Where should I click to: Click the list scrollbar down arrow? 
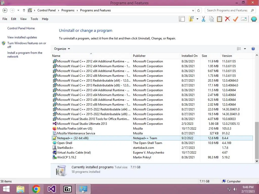[x=257, y=161]
